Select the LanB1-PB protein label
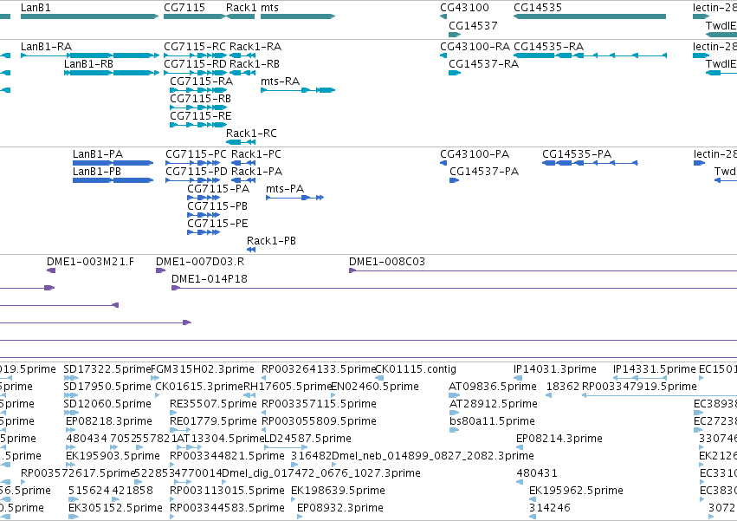The width and height of the screenshot is (737, 521). pos(97,172)
